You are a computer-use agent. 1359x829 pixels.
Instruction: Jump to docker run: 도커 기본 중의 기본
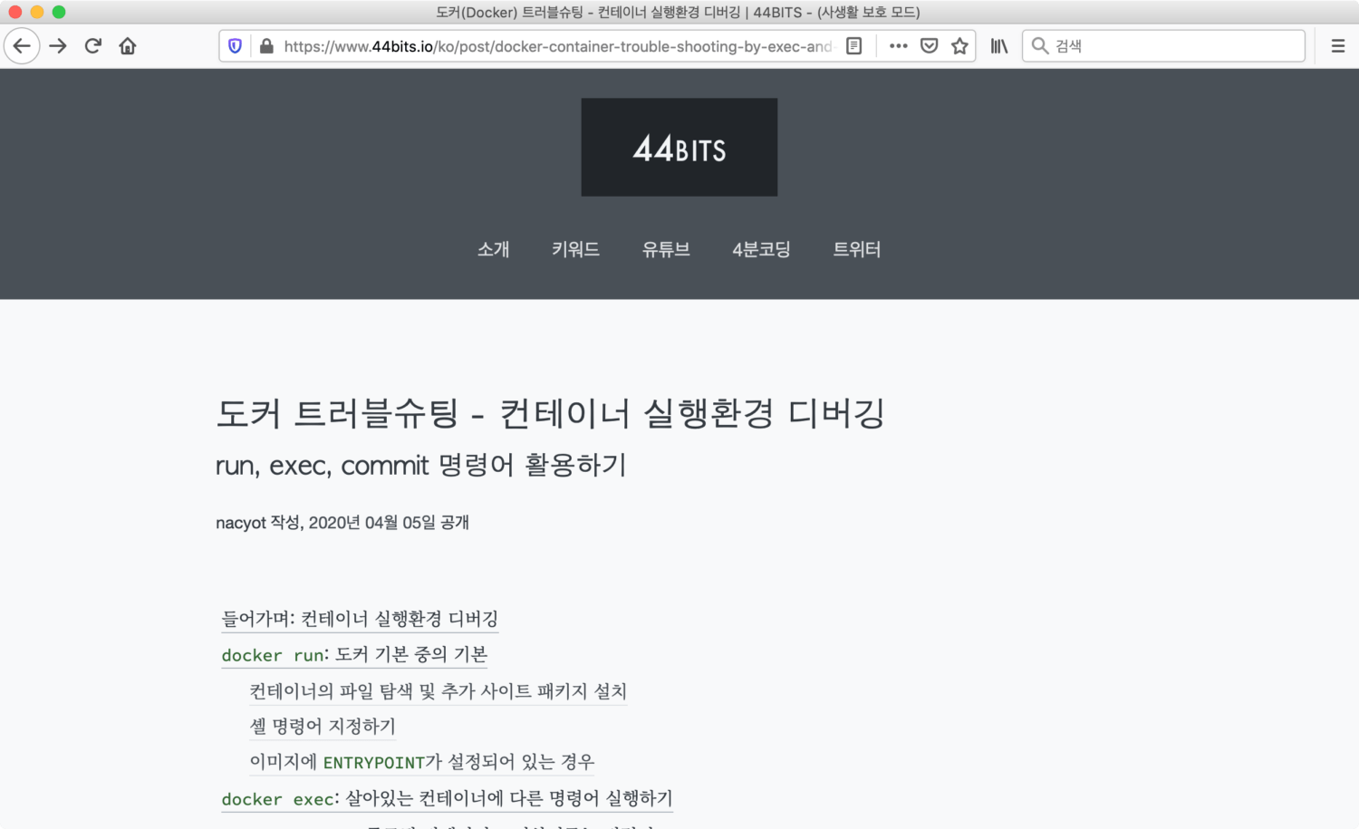click(x=354, y=655)
